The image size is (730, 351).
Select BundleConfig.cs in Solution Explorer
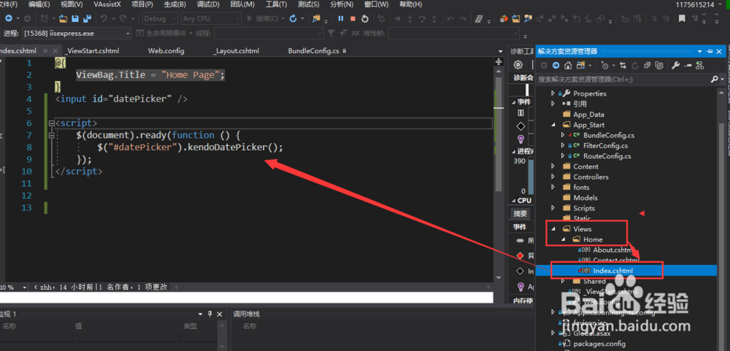[609, 136]
